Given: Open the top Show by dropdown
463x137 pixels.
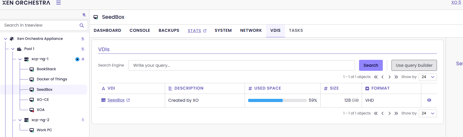Looking at the screenshot, I should click(428, 77).
